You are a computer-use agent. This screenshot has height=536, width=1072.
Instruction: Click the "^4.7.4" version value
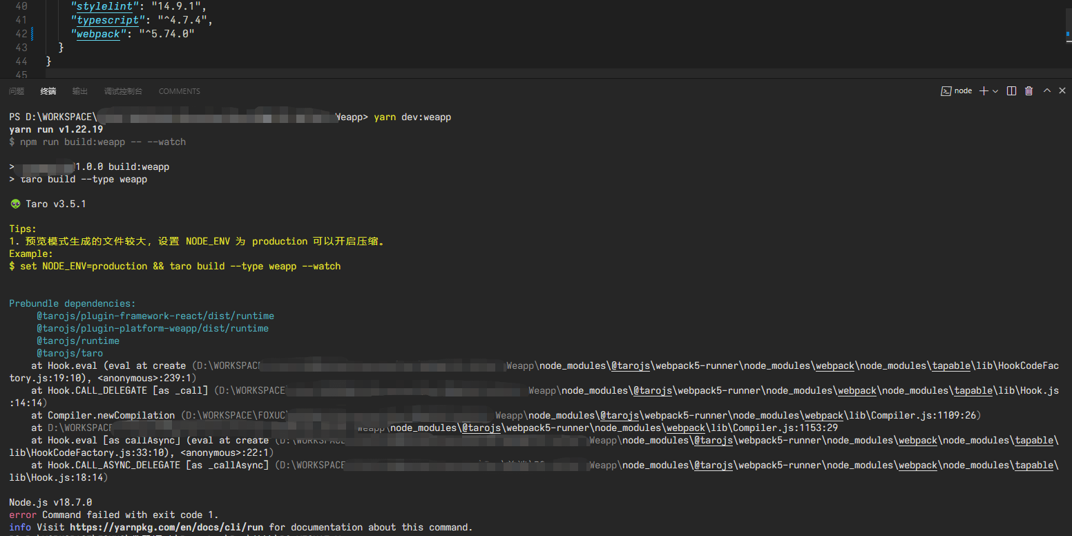(x=181, y=20)
